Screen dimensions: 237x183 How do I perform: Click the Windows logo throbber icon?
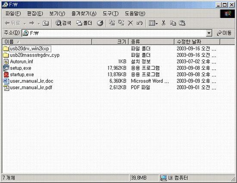228,14
